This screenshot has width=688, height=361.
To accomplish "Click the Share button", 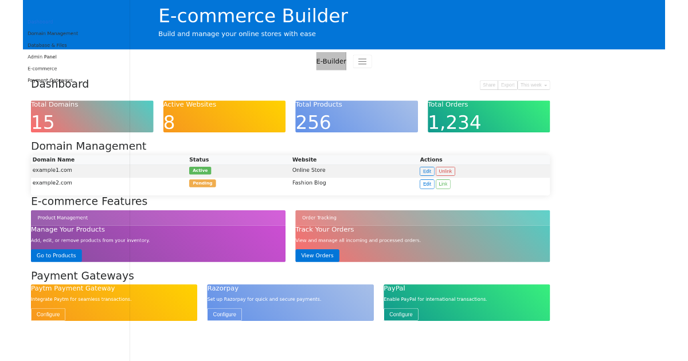I will point(488,84).
